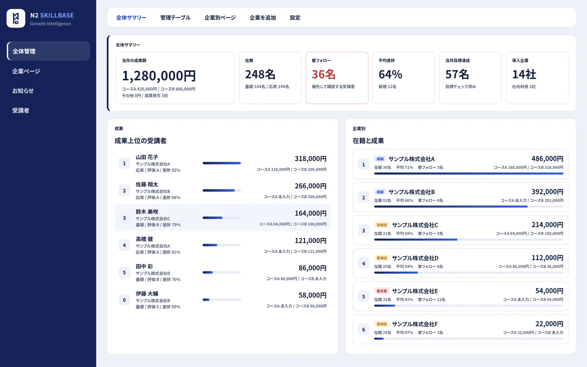The image size is (587, 367).
Task: Click the 要確認 badge on サンプル株式会社C
Action: coord(382,225)
